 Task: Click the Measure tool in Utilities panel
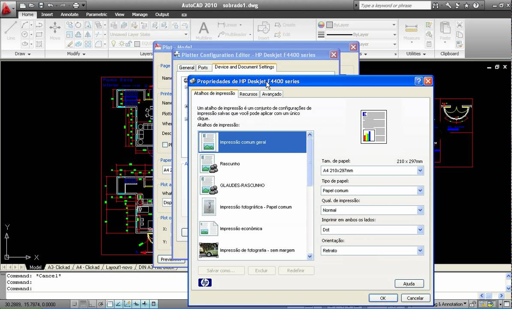pyautogui.click(x=411, y=32)
